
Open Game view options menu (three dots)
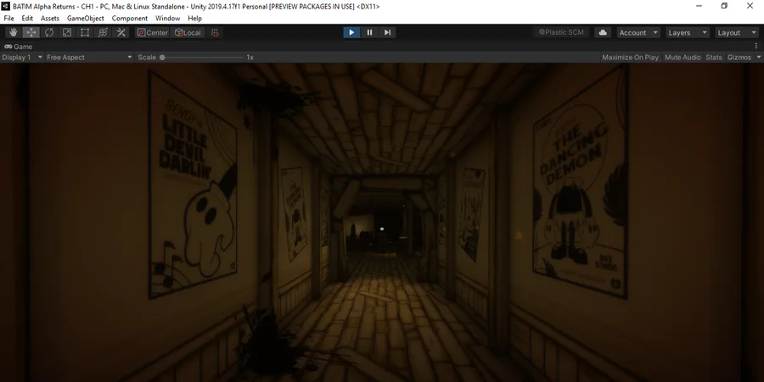click(x=756, y=47)
